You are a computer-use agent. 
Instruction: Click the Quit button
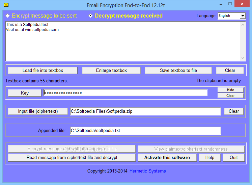click(233, 158)
